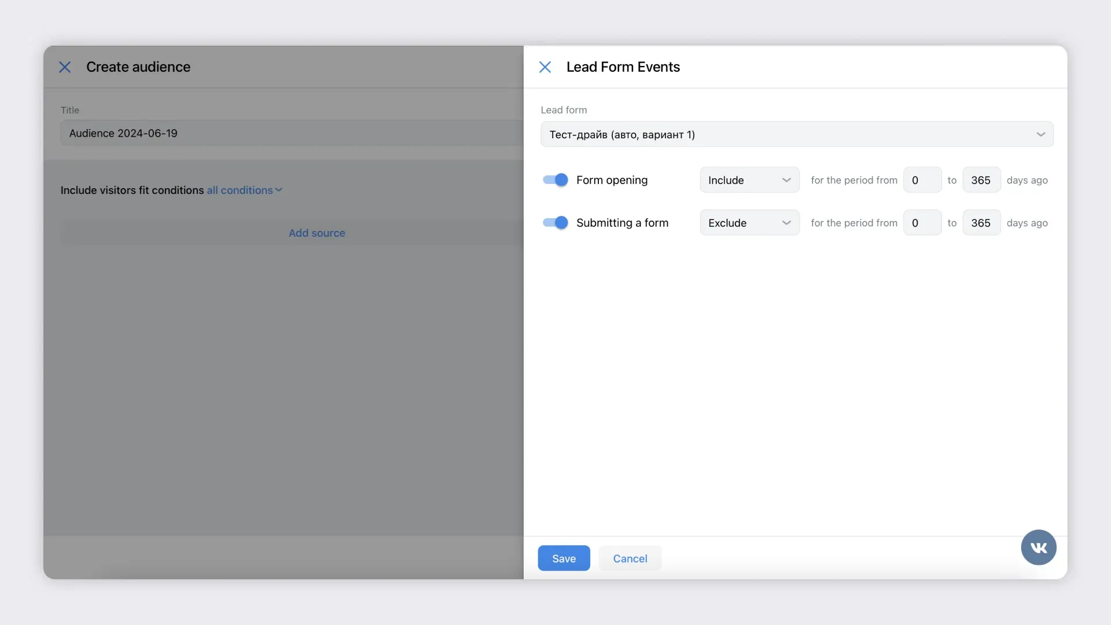1111x625 pixels.
Task: Disable the Submitting a form switch
Action: click(555, 223)
